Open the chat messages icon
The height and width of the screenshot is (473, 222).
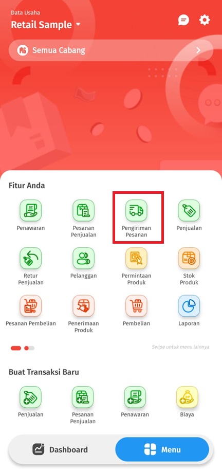pos(183,20)
